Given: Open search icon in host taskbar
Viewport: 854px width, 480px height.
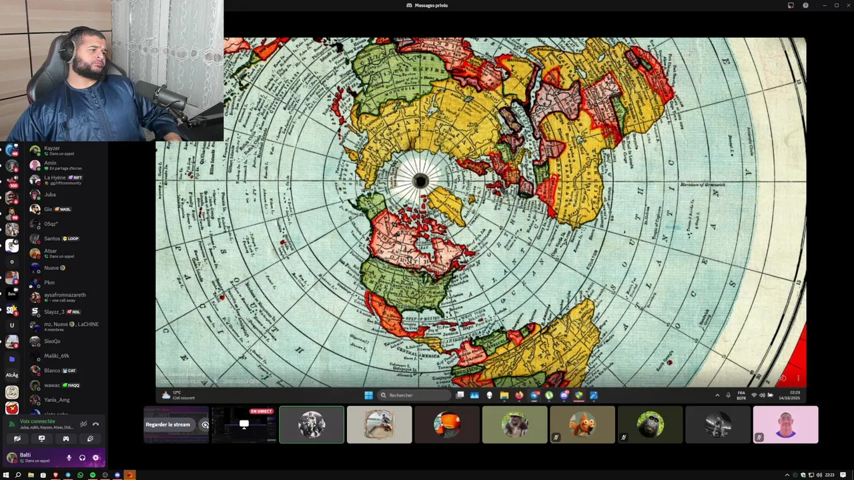Looking at the screenshot, I should click(18, 475).
